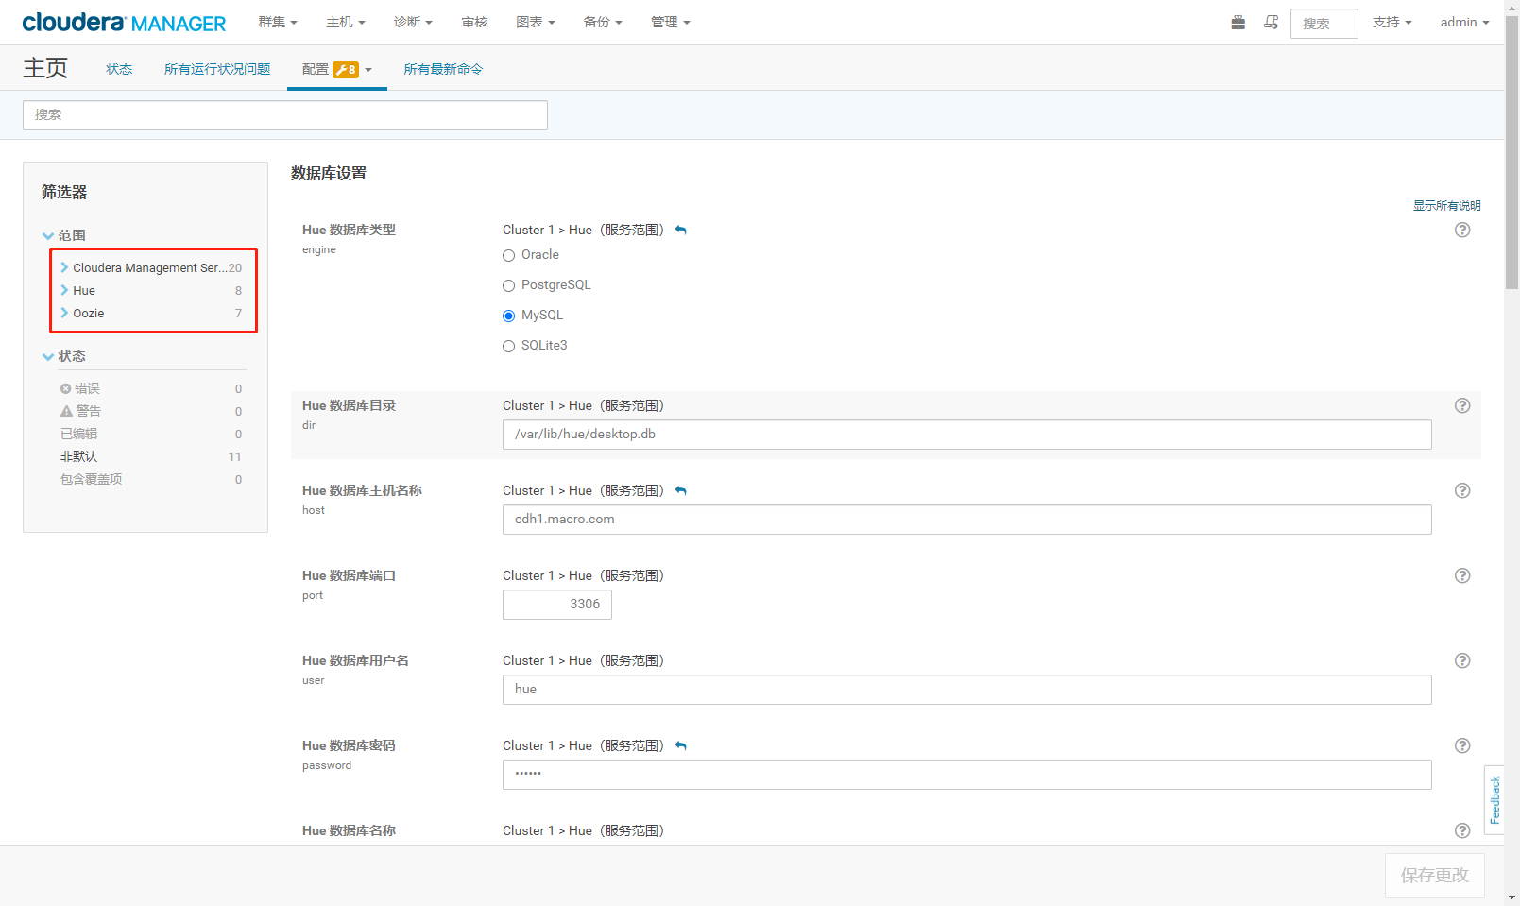Click the Hue database password field

pyautogui.click(x=966, y=775)
